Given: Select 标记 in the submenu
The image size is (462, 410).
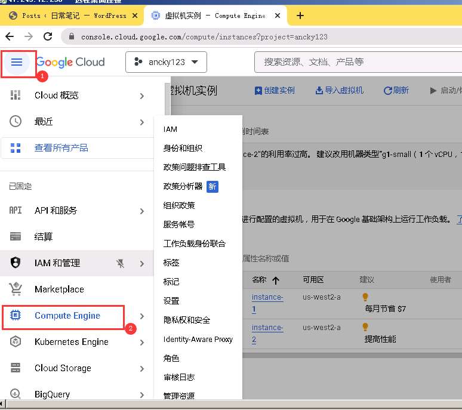Looking at the screenshot, I should click(171, 282).
